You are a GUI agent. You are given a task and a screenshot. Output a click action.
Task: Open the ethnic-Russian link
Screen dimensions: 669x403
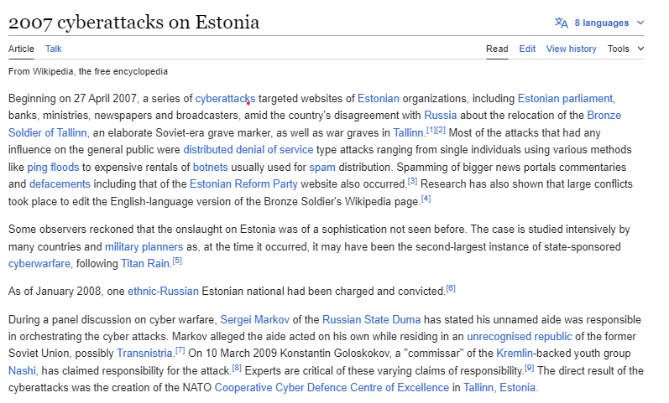point(163,292)
